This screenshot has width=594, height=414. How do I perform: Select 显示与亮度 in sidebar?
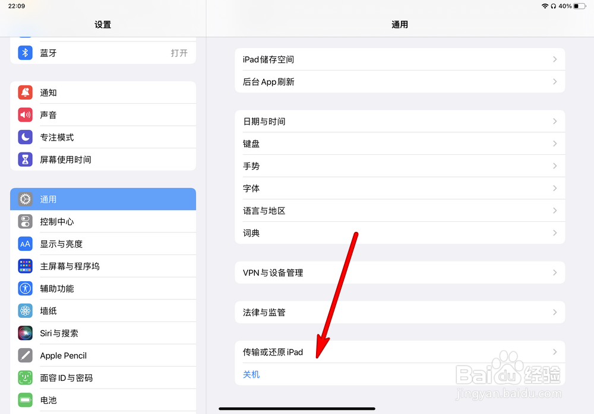point(103,244)
